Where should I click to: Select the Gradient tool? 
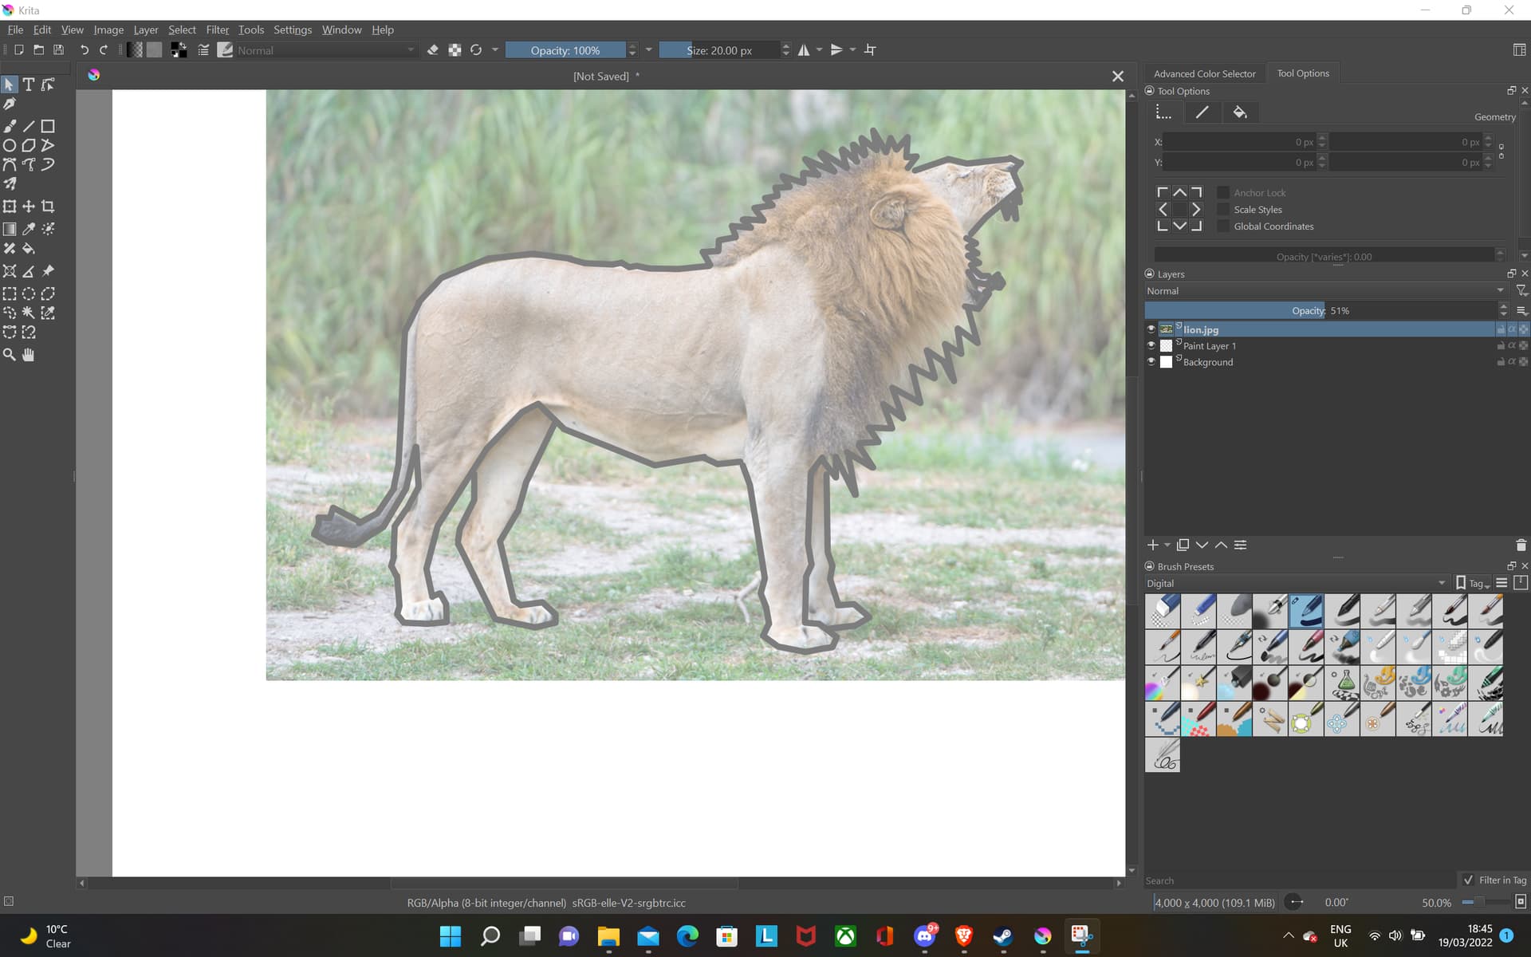[10, 229]
